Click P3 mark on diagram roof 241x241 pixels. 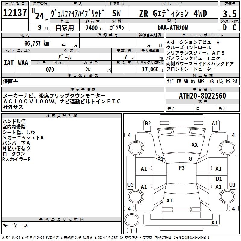tap(181, 168)
